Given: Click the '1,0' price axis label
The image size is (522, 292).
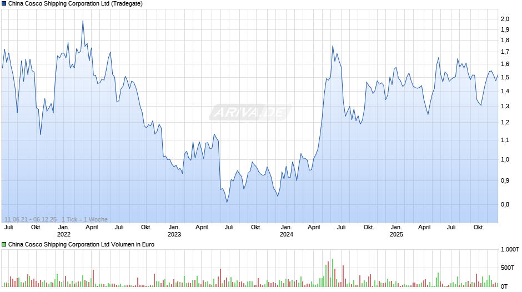Looking at the screenshot, I should click(x=505, y=159).
